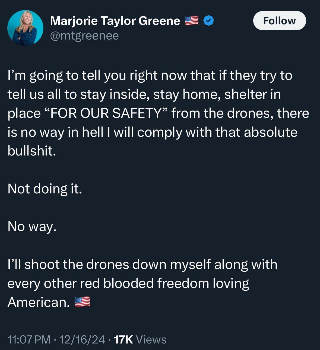Follow the @mtgreenee account
Image resolution: width=320 pixels, height=350 pixels.
pos(280,21)
